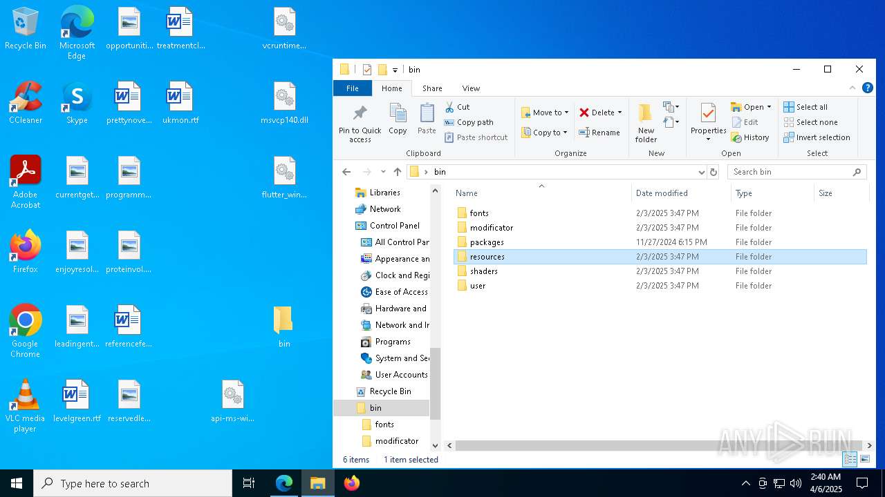Open Properties of the resources folder
This screenshot has width=885, height=497.
coord(708,124)
